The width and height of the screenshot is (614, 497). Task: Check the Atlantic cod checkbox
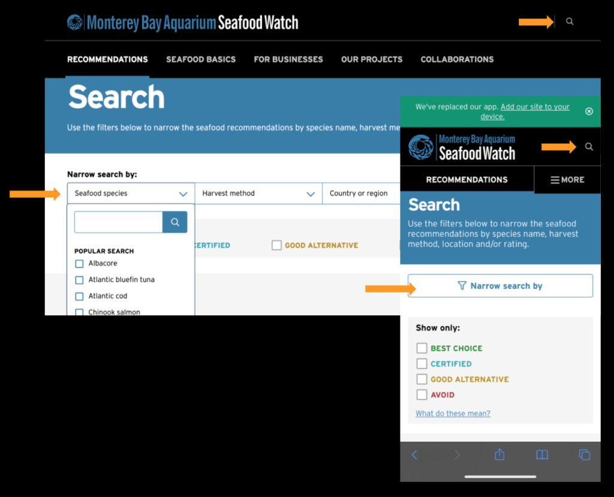(79, 296)
